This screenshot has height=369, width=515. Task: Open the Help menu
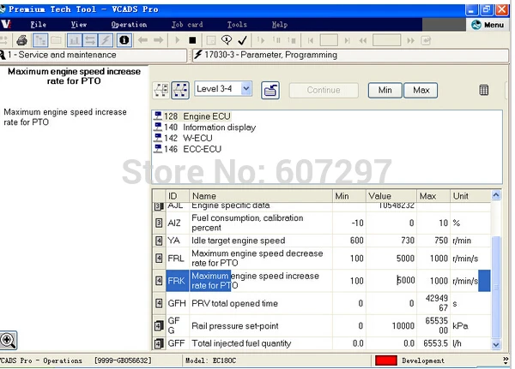click(280, 25)
